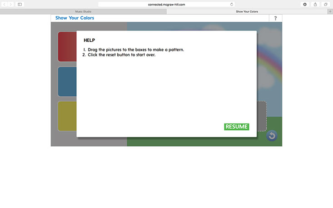Reload the page in the address bar
333x208 pixels.
click(232, 4)
